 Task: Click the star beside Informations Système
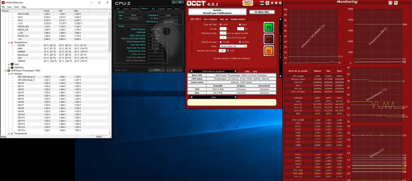pos(192,71)
